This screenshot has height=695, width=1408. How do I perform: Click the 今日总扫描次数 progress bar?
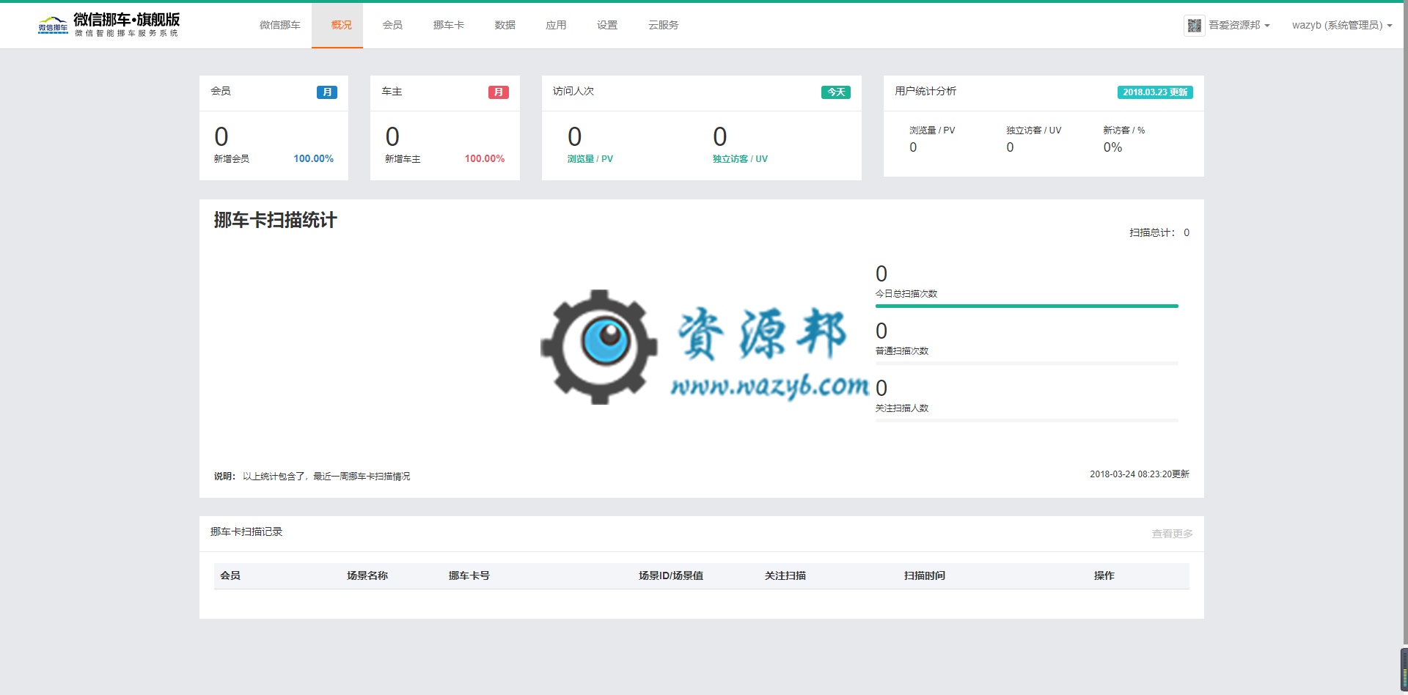tap(1027, 306)
